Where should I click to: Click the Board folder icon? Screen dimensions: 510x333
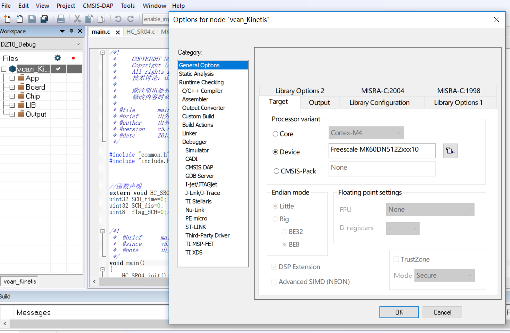point(21,87)
